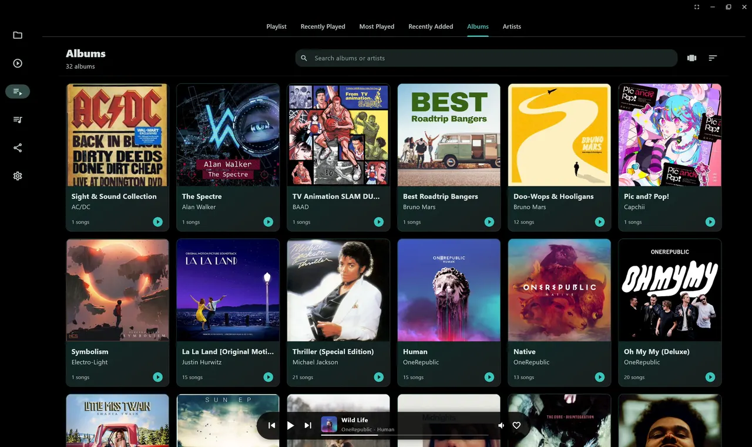Play the Oh My My (Deluxe) album
Viewport: 752px width, 447px height.
click(x=710, y=377)
